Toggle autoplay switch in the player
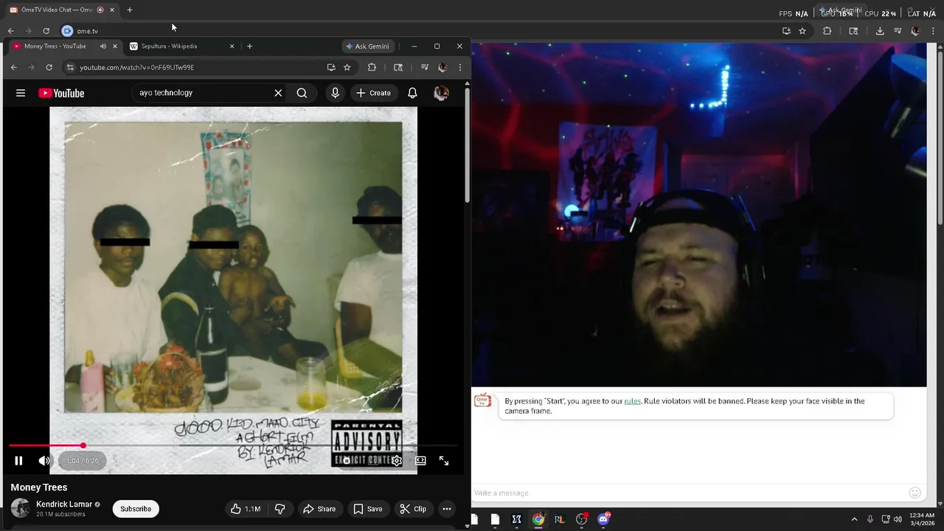Image resolution: width=944 pixels, height=531 pixels. (x=347, y=461)
